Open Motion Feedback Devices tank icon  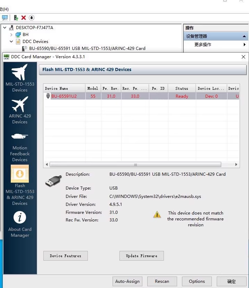tap(20, 136)
